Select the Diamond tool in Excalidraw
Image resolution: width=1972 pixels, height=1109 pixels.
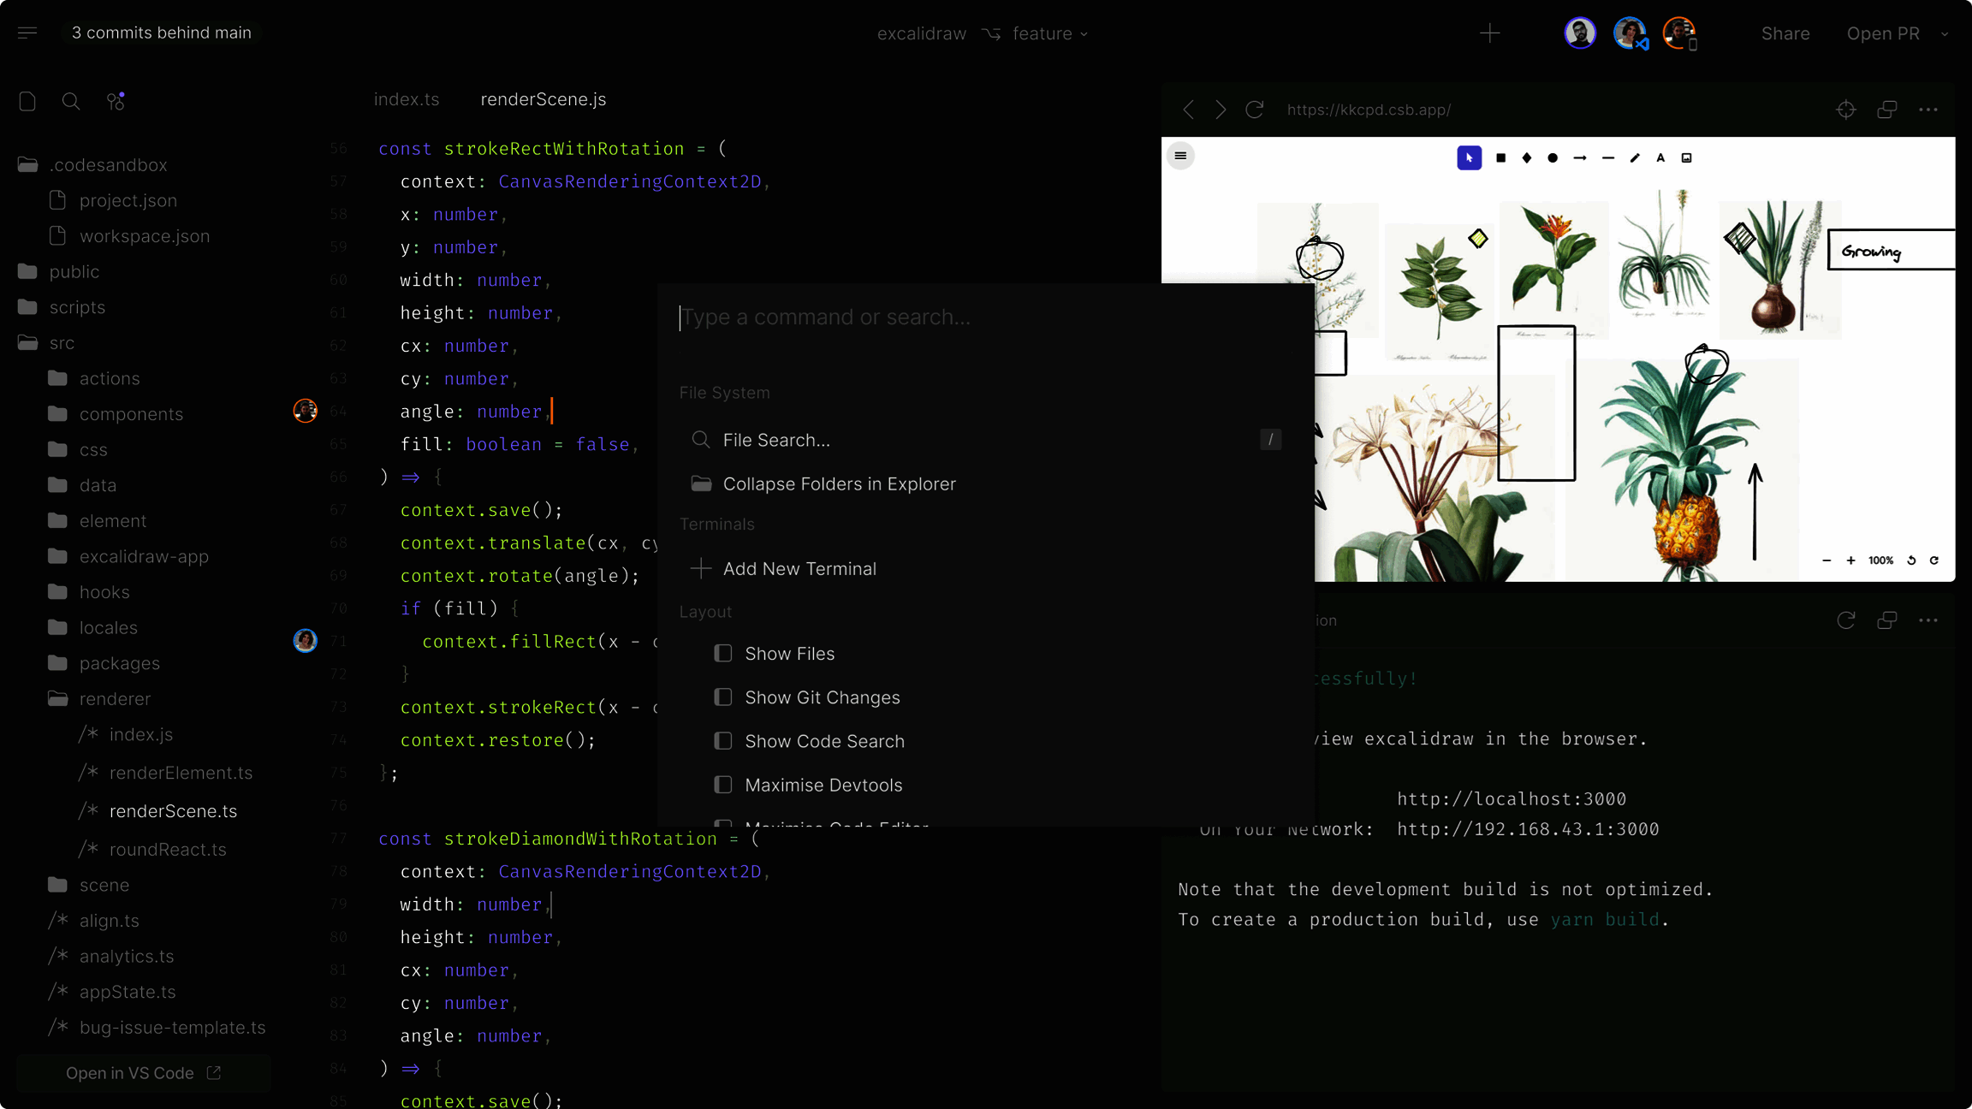click(1525, 157)
